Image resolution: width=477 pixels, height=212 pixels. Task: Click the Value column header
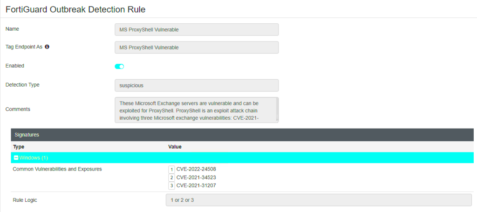coord(175,147)
